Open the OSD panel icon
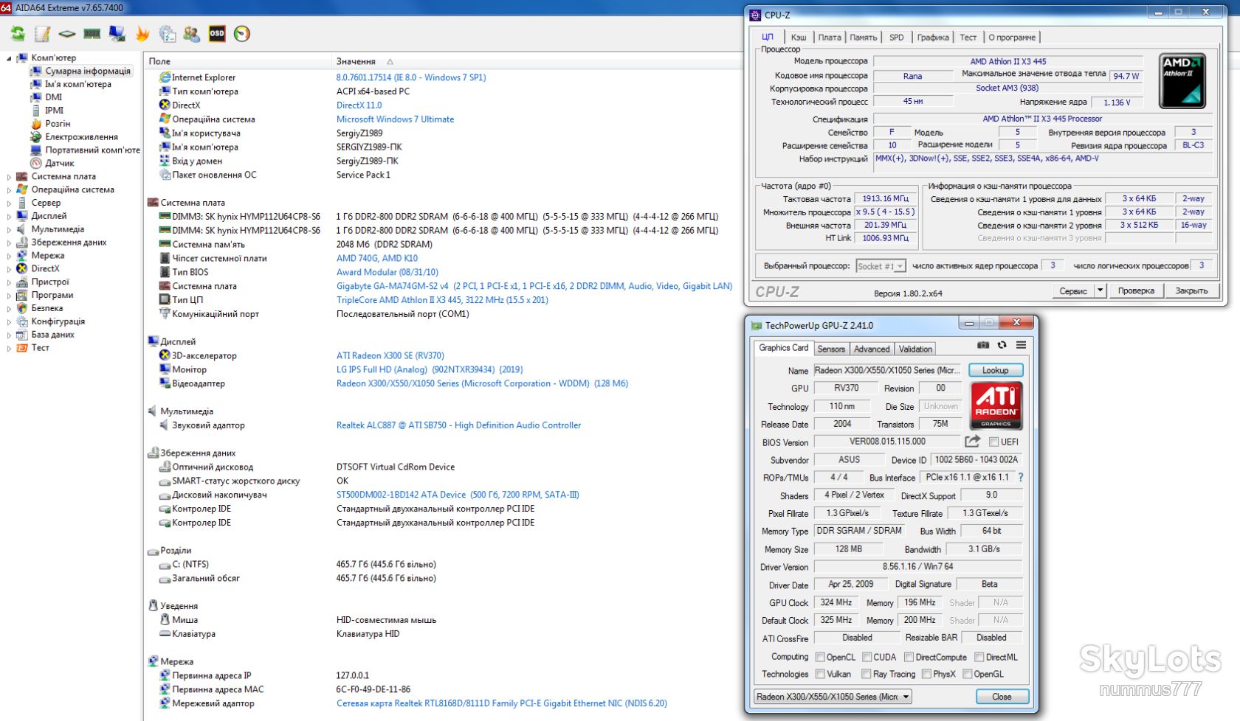Image resolution: width=1240 pixels, height=721 pixels. [x=217, y=34]
